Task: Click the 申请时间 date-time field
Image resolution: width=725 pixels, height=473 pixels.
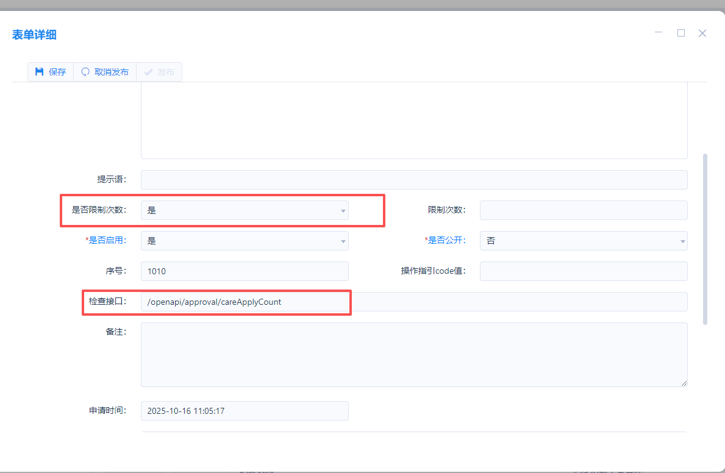Action: (245, 411)
